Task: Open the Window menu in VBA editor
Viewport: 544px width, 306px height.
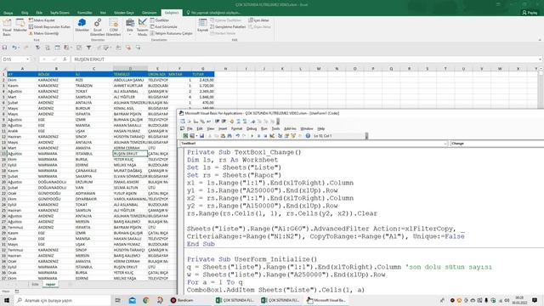Action: coord(307,128)
